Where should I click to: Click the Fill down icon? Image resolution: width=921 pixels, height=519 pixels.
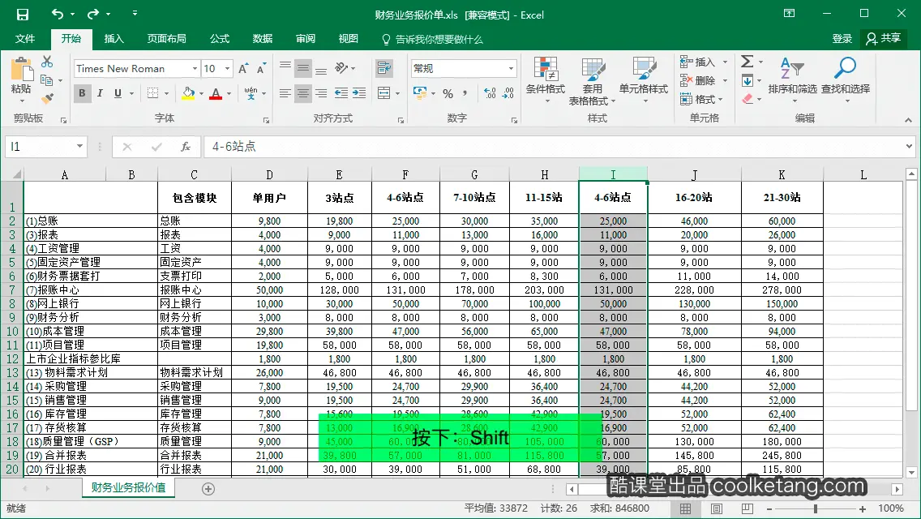pyautogui.click(x=748, y=80)
